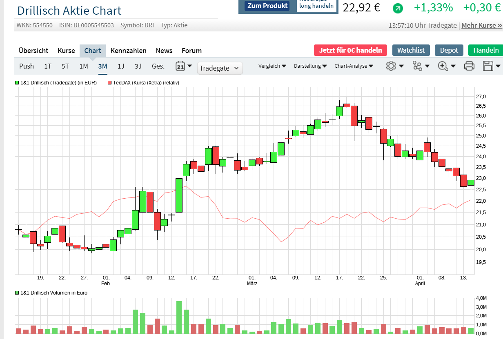Click the green Handeln button
Viewport: 503px width, 339px height.
[486, 50]
